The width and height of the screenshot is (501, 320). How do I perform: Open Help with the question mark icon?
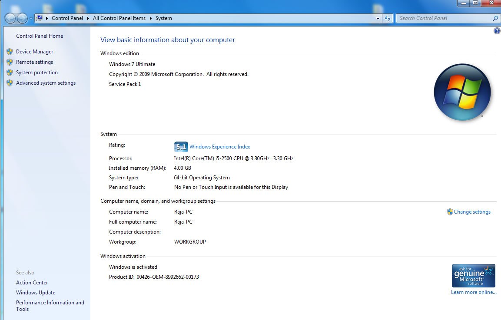[497, 31]
